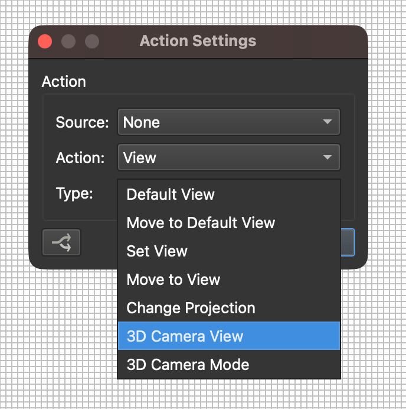Viewport: 406px width, 409px height.
Task: Click the branching arrows icon button
Action: point(61,242)
